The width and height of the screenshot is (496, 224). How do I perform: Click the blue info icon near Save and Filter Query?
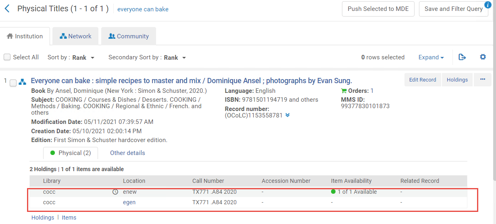(x=487, y=5)
